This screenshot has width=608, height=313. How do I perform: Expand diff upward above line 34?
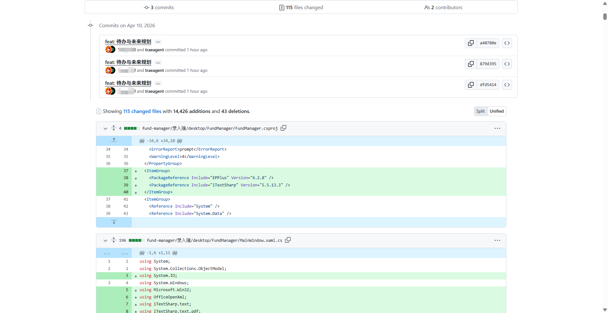(114, 141)
